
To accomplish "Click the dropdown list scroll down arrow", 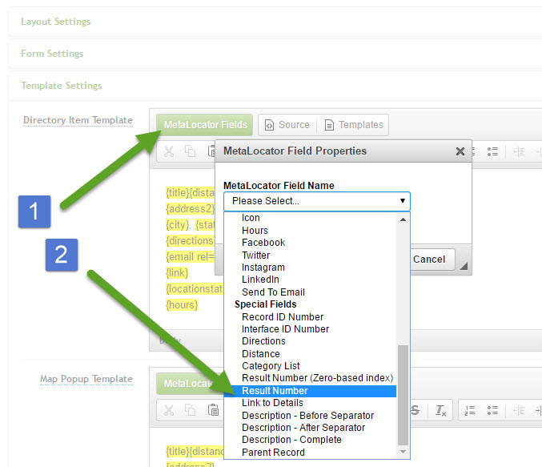I will (403, 452).
